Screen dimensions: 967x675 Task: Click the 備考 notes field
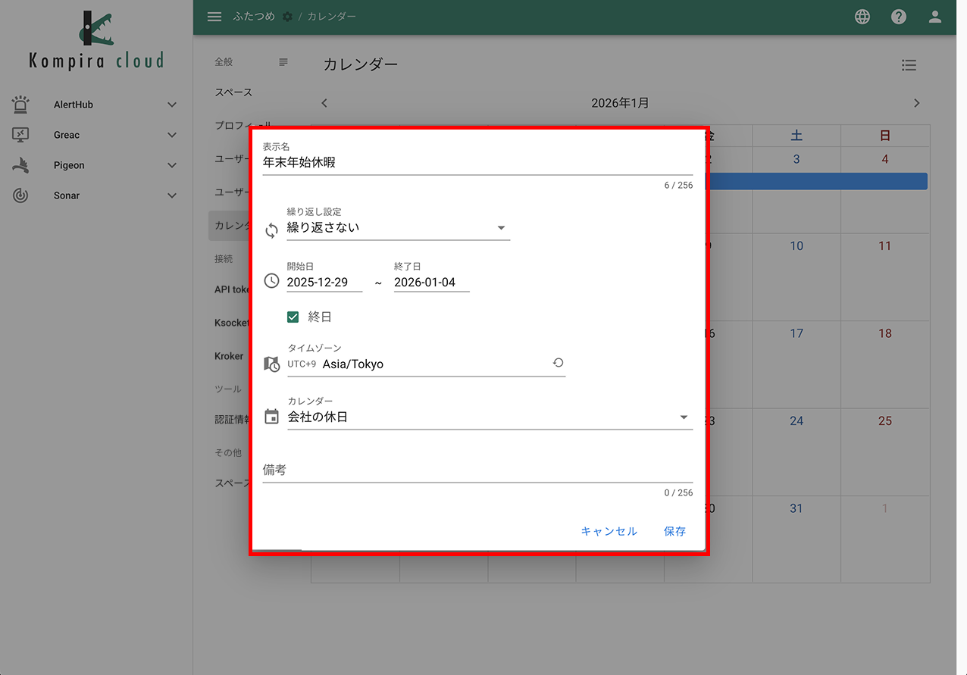(477, 470)
